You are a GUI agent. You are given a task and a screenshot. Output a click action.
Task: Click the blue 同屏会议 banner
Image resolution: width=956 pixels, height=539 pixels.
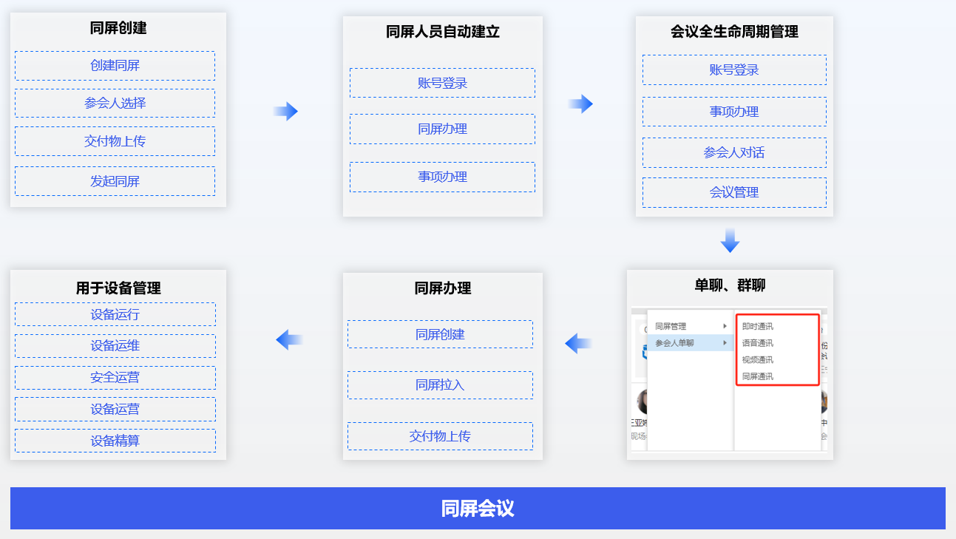click(x=478, y=509)
